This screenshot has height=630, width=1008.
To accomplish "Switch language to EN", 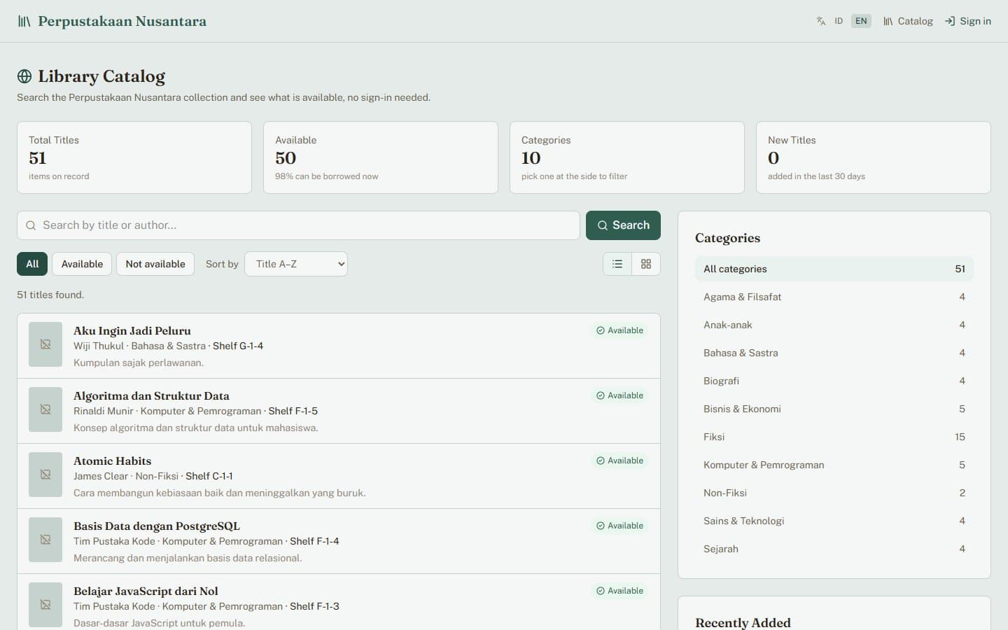I will pyautogui.click(x=861, y=21).
